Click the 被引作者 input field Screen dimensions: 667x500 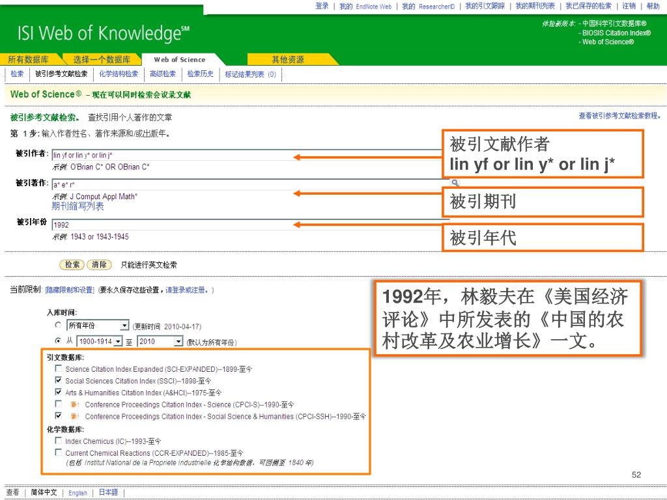pos(247,155)
